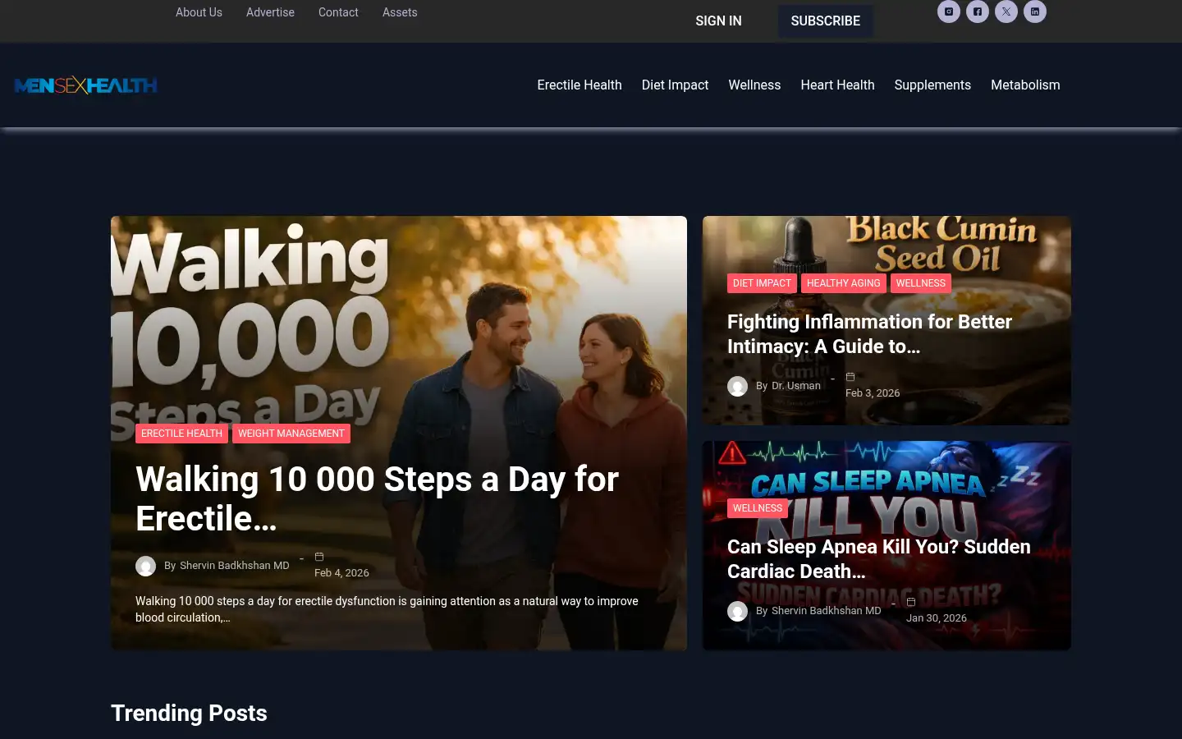
Task: Select the WELLNESS tag on Inflammation card
Action: pos(920,283)
